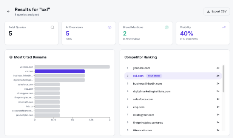This screenshot has width=233, height=139.
Task: Click the trend arrow icon in Visibility card
Action: point(224,27)
